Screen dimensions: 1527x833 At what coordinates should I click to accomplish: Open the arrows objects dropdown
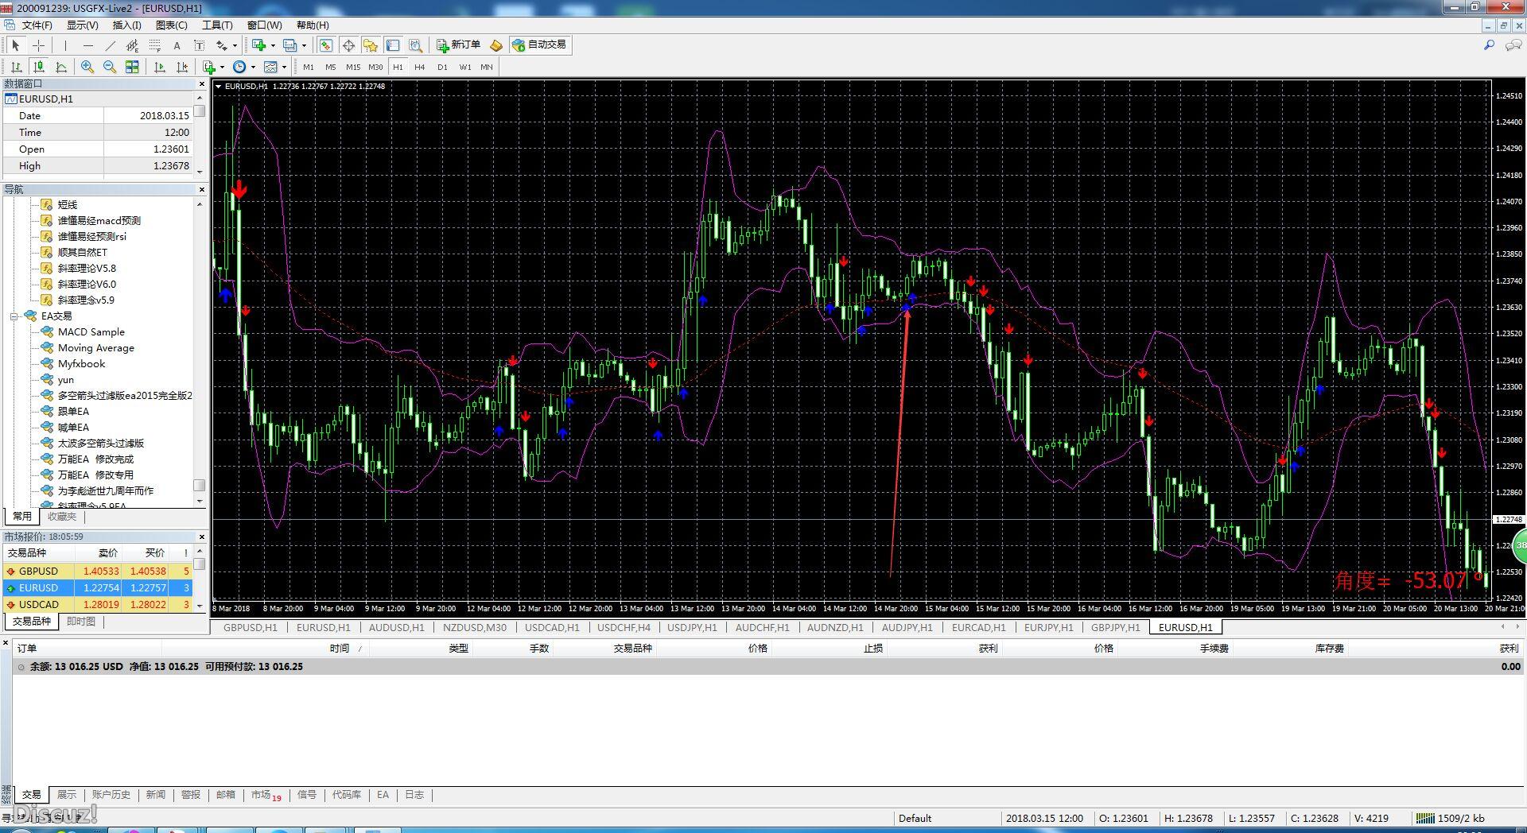point(235,45)
